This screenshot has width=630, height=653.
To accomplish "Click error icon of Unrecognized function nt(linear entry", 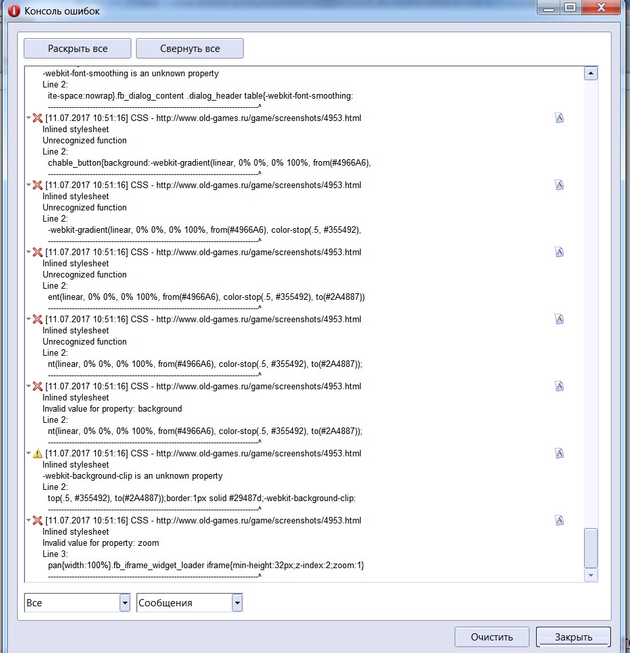I will pyautogui.click(x=37, y=319).
